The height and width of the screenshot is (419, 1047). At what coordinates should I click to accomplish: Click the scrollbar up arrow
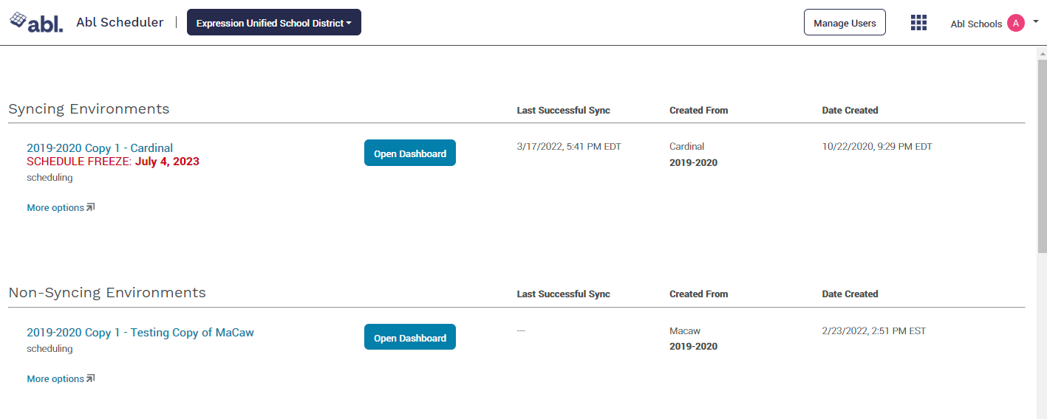tap(1042, 52)
